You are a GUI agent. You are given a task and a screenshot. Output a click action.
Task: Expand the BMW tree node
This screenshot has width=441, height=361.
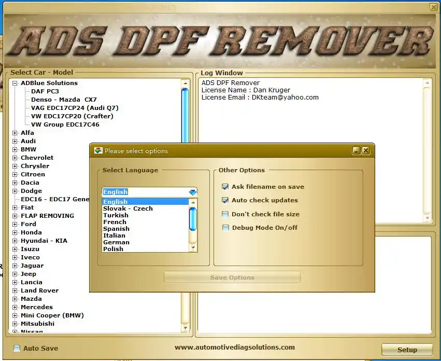point(15,149)
